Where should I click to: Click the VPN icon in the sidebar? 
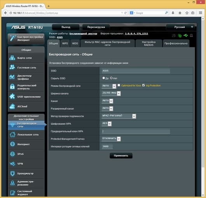tap(12, 163)
